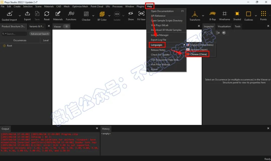Close the Output panel
The width and height of the screenshot is (271, 161).
pyautogui.click(x=97, y=128)
